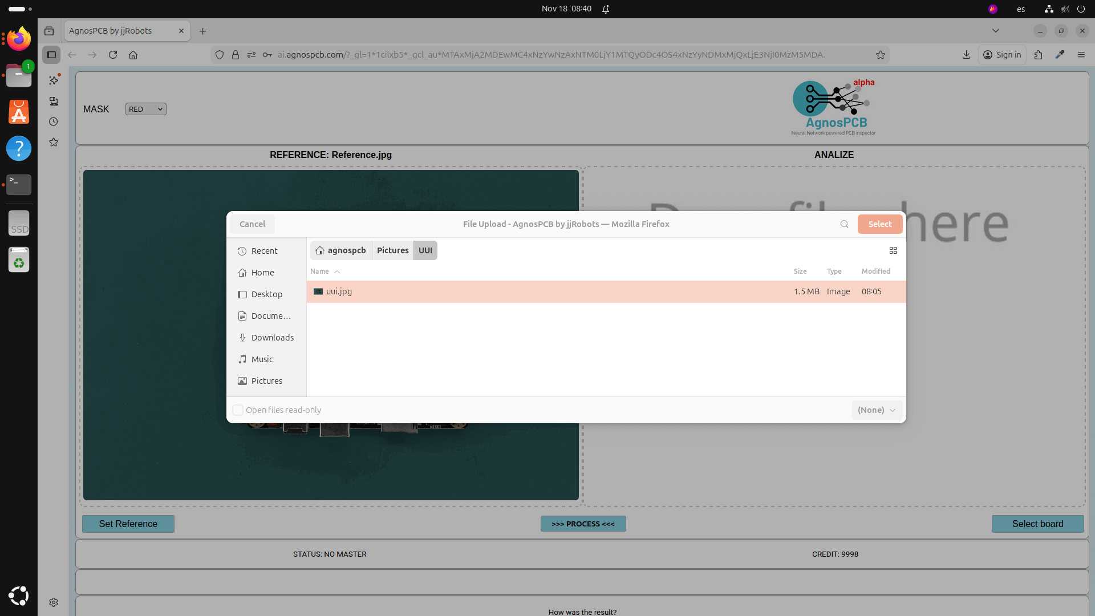The width and height of the screenshot is (1095, 616).
Task: Open Firefox history sidebar icon
Action: point(54,121)
